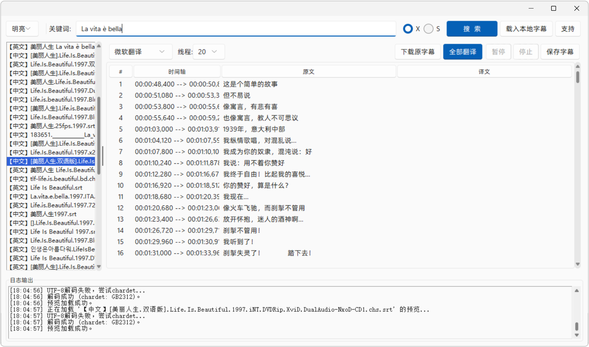Click the 下载原字幕 button
Screen dimensions: 589x347
pos(417,52)
